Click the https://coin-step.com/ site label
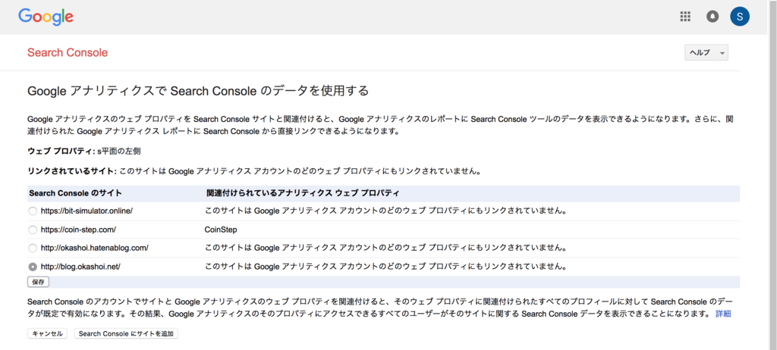This screenshot has width=777, height=350. click(78, 230)
